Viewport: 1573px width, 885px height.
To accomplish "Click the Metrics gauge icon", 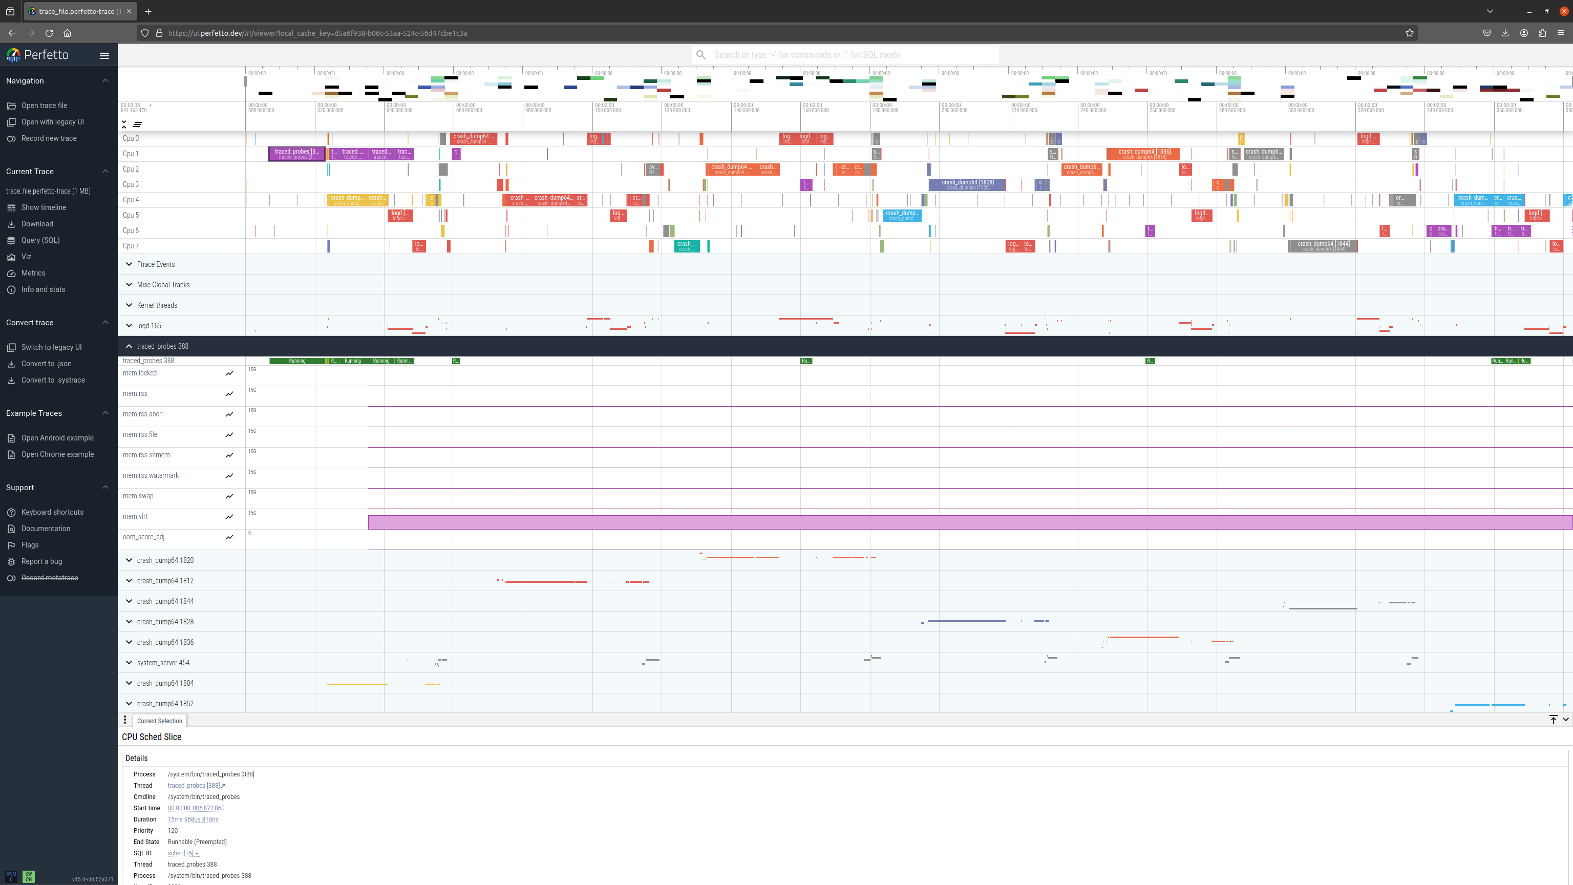I will 11,273.
